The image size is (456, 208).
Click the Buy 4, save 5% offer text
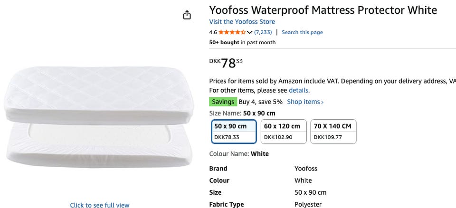click(x=260, y=102)
